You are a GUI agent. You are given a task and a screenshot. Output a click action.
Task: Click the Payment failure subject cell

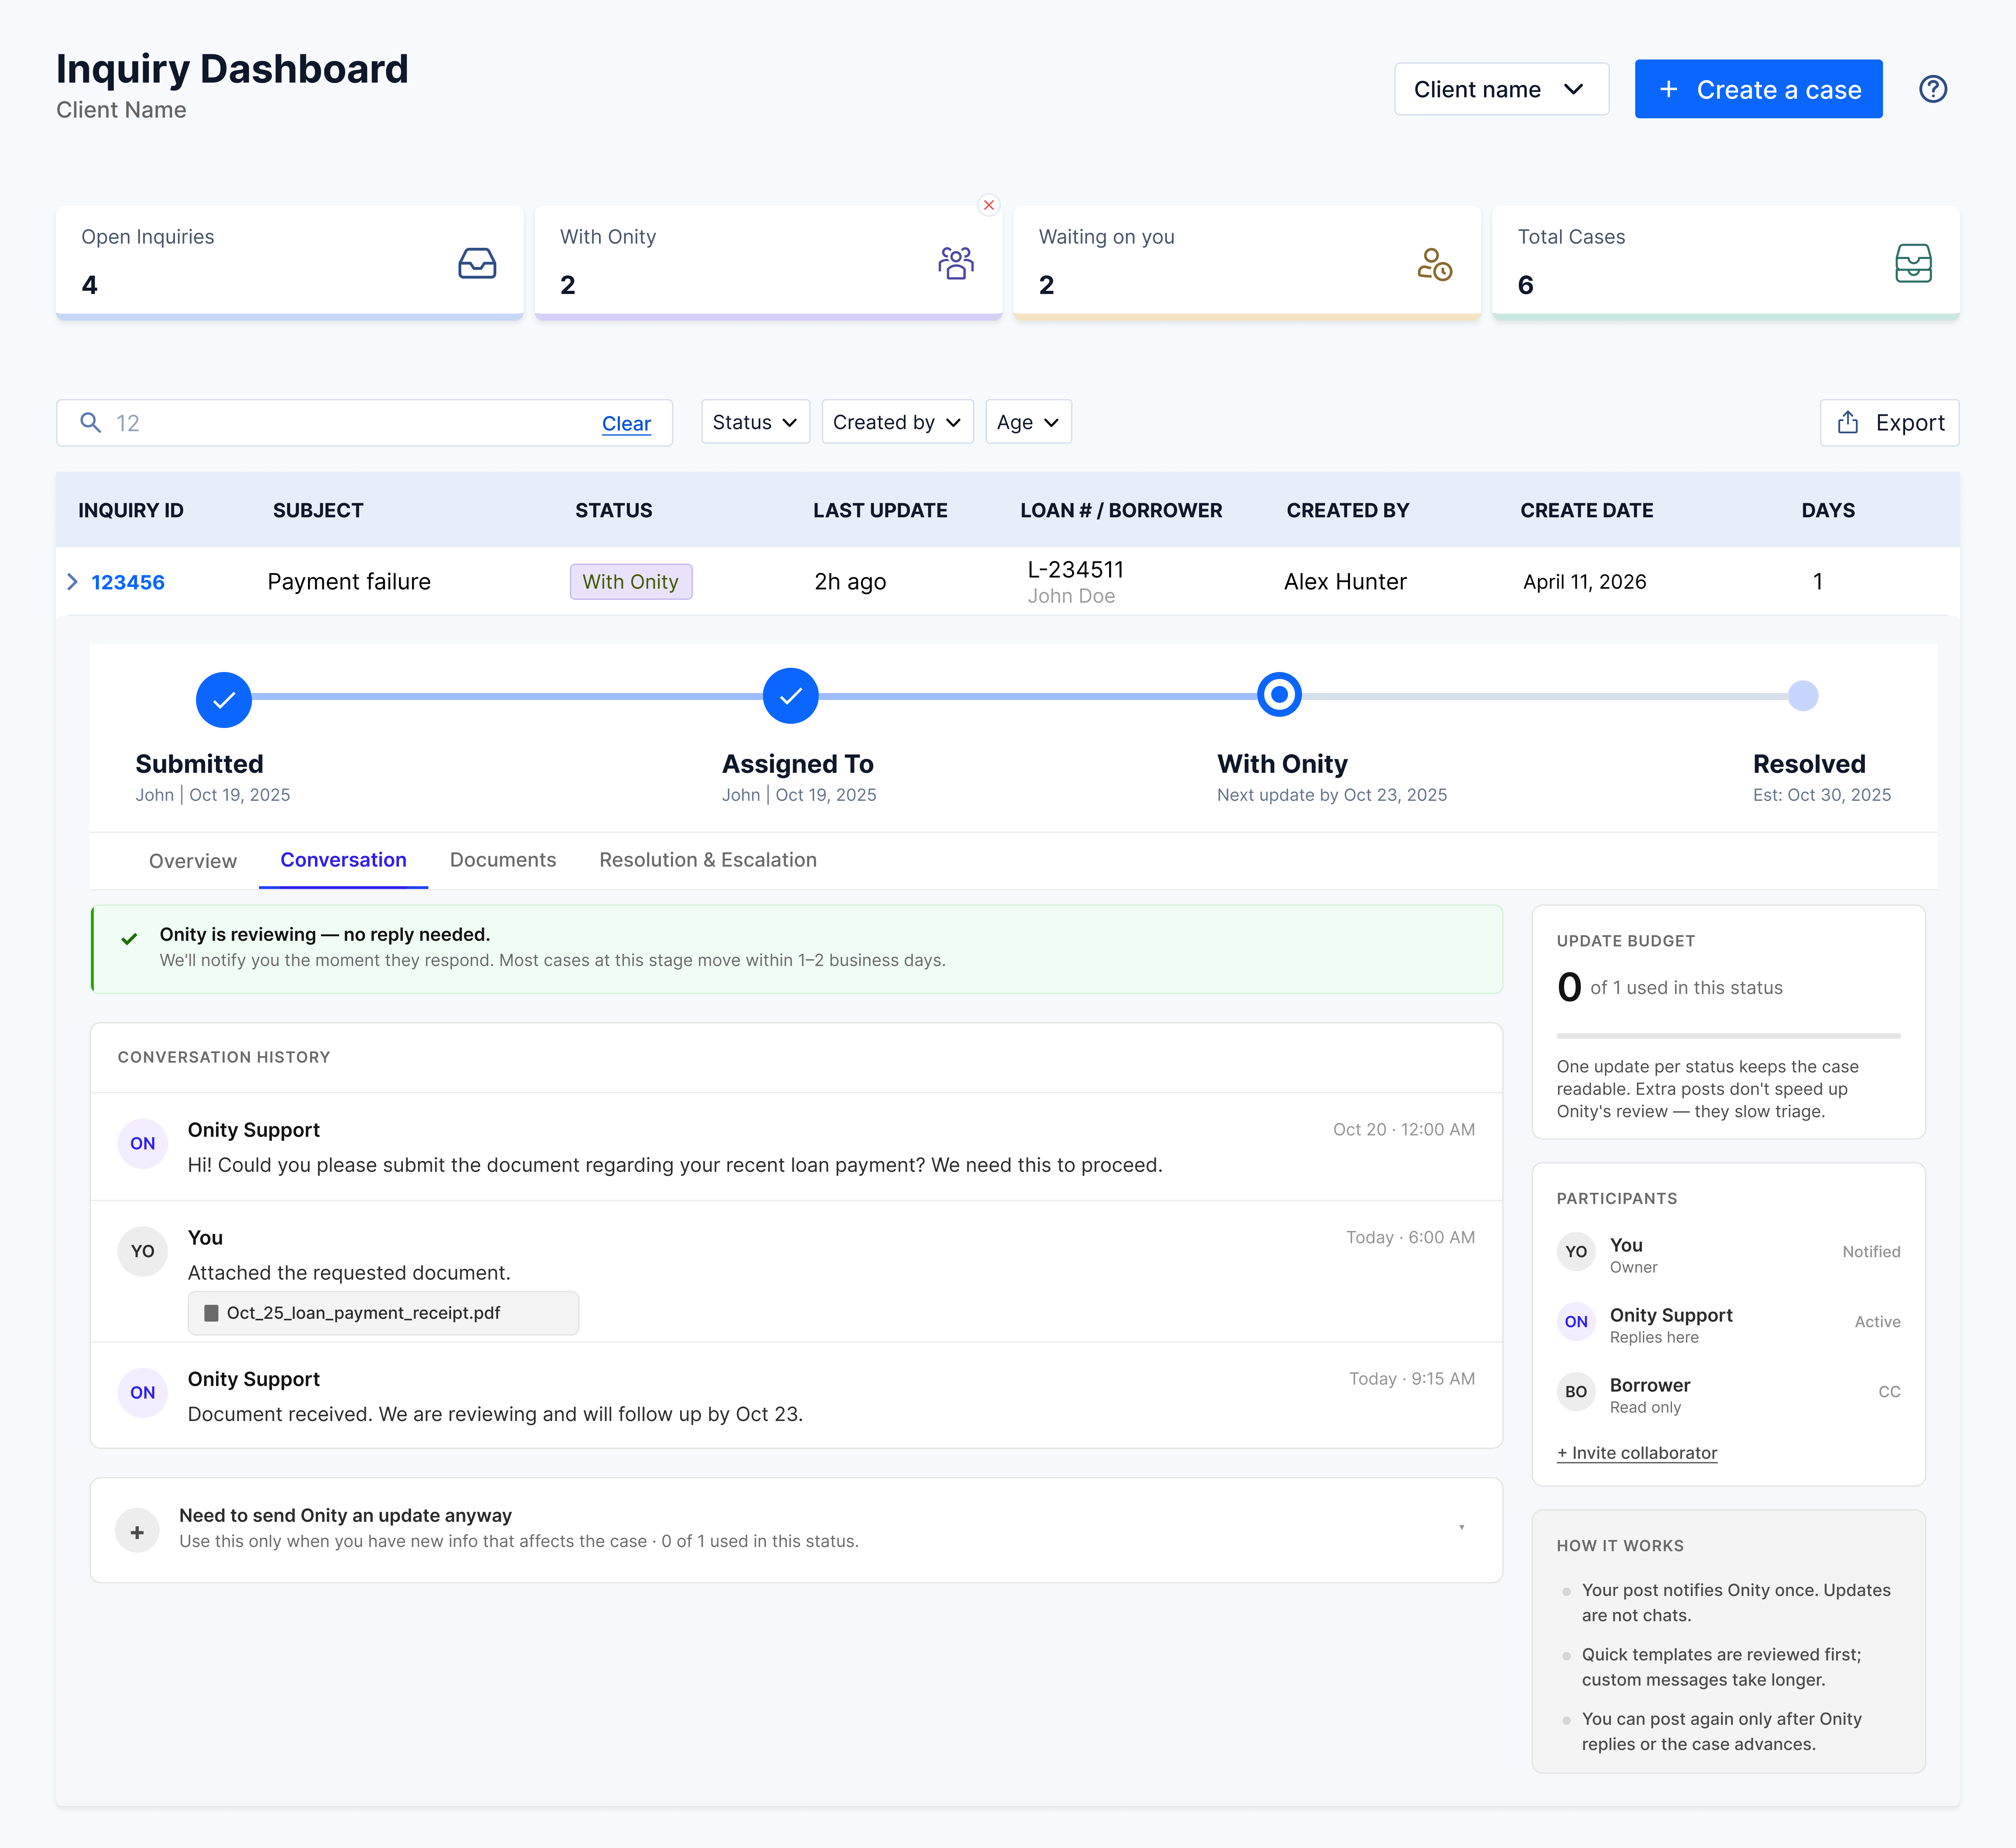click(x=349, y=582)
